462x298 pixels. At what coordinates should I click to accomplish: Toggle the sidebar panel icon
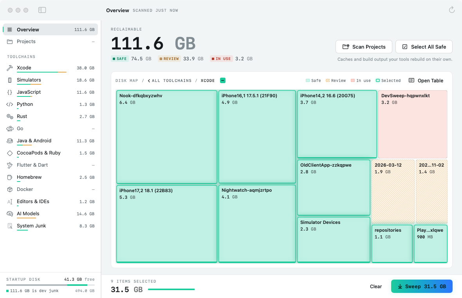point(42,10)
